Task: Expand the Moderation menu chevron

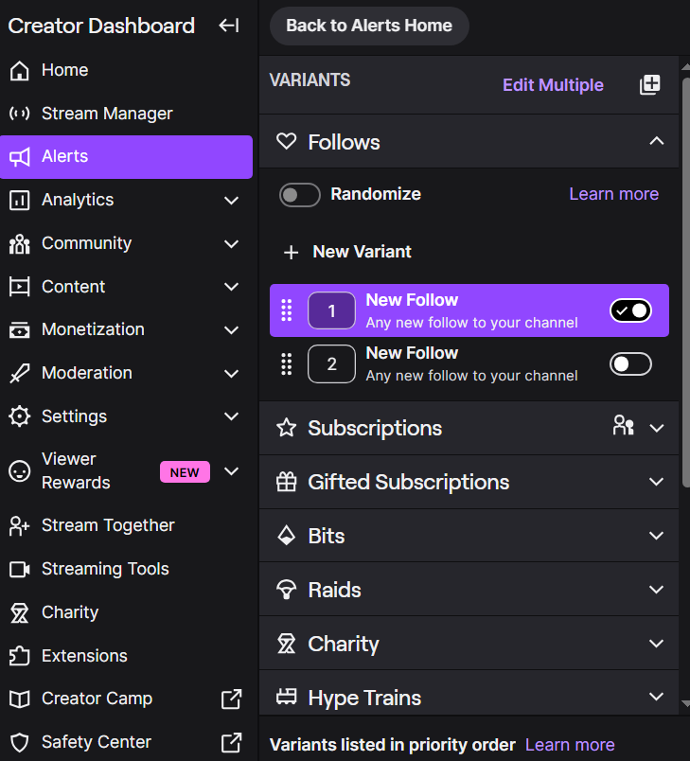Action: 232,374
